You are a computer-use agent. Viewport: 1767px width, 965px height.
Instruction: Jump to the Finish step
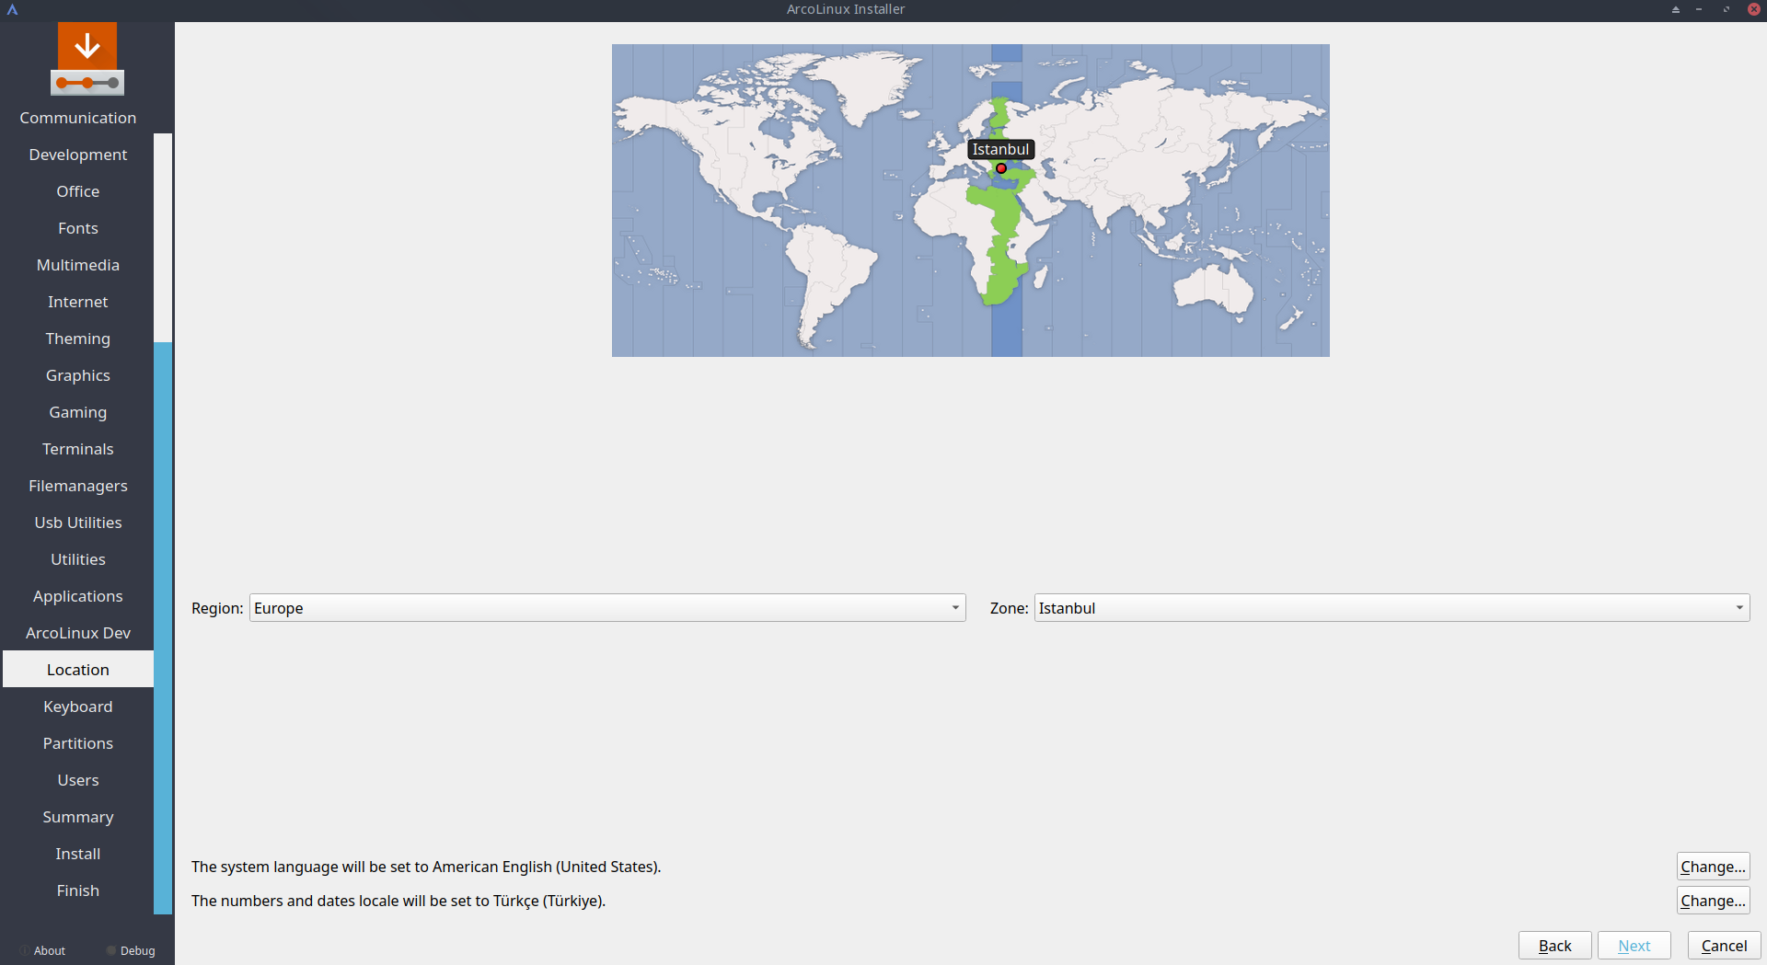78,890
